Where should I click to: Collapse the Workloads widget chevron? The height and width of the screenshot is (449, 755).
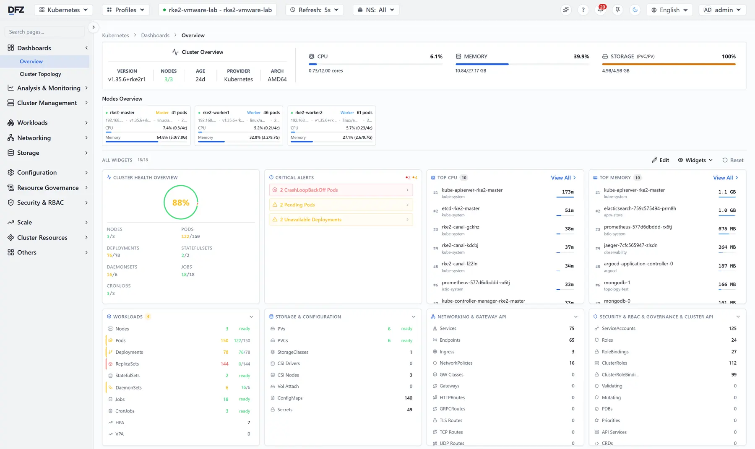pos(251,317)
